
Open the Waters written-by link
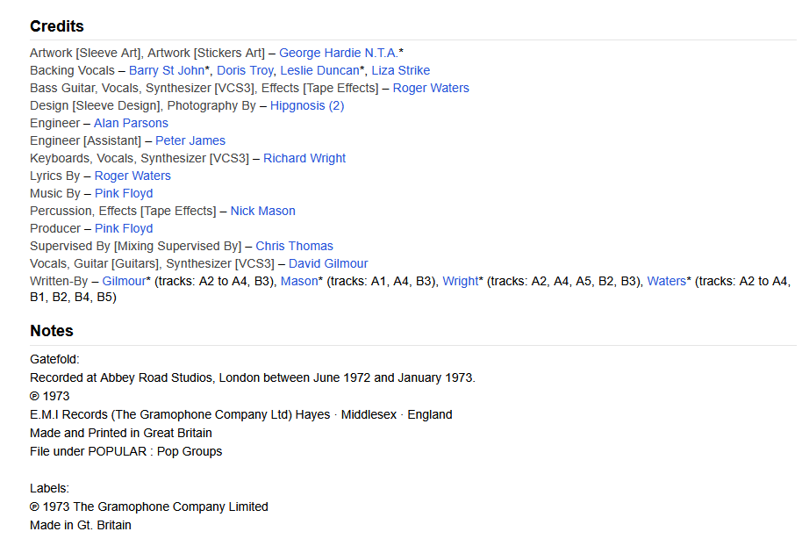click(x=667, y=281)
